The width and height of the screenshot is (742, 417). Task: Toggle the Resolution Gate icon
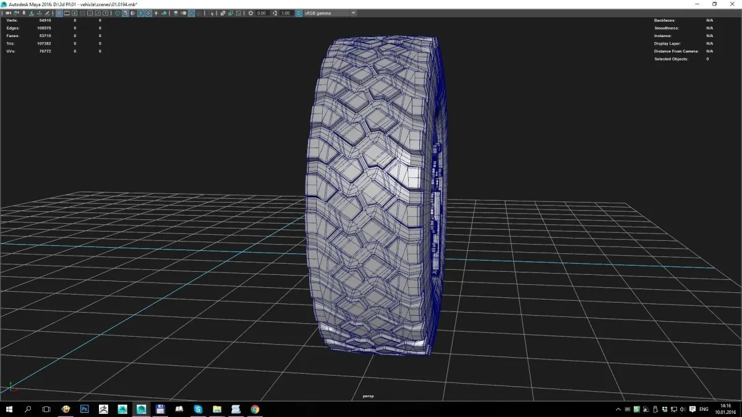click(x=74, y=13)
